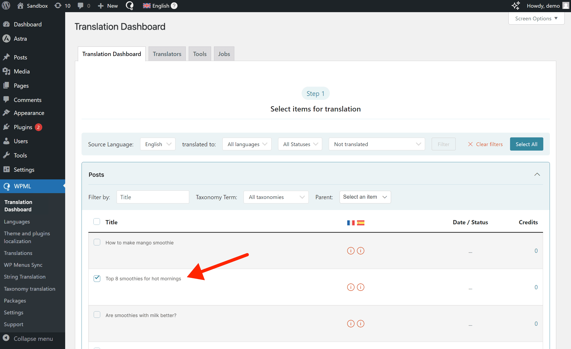The width and height of the screenshot is (571, 349).
Task: Check How to make mango smoothie
Action: 97,242
